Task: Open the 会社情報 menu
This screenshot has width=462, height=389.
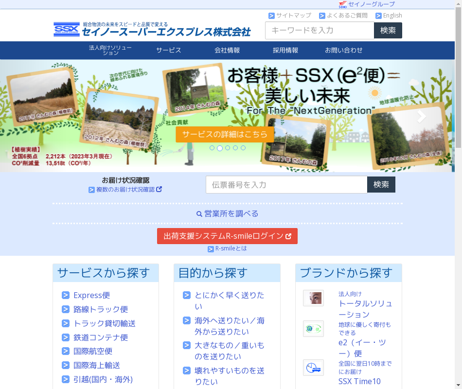Action: pyautogui.click(x=227, y=51)
